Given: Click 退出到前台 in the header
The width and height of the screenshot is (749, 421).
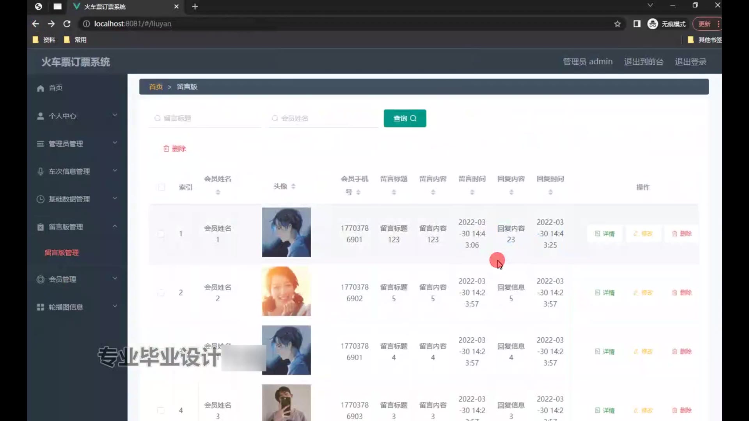Looking at the screenshot, I should [644, 62].
